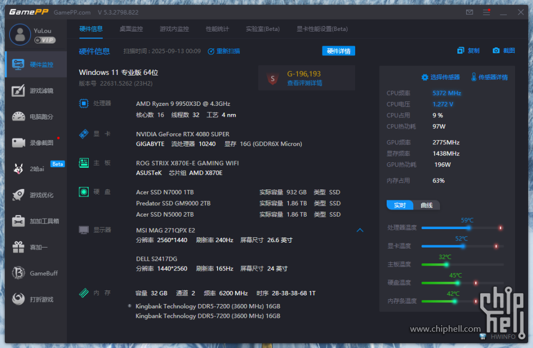The image size is (533, 348).
Task: Switch to the 硬件信息 tab
Action: [x=91, y=29]
